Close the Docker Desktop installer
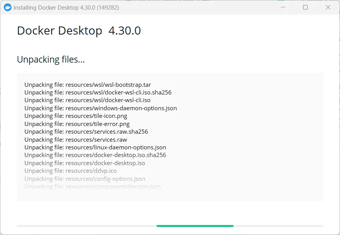The image size is (340, 235). (x=328, y=7)
